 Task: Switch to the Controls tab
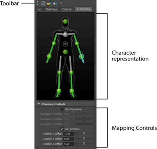(x=67, y=9)
